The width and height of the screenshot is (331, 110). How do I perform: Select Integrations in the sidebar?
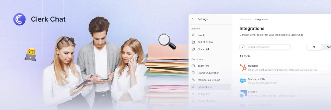[210, 87]
